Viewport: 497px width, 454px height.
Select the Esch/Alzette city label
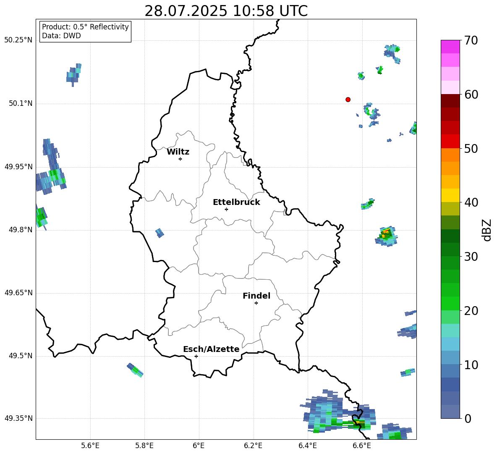click(211, 349)
